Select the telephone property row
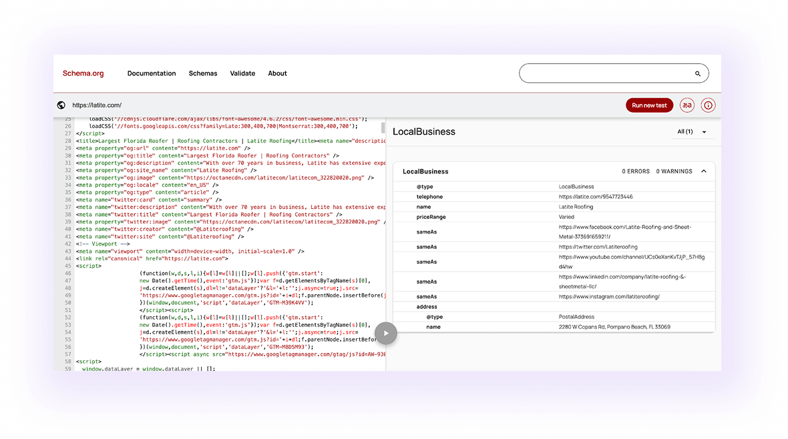This screenshot has width=788, height=439. point(554,197)
